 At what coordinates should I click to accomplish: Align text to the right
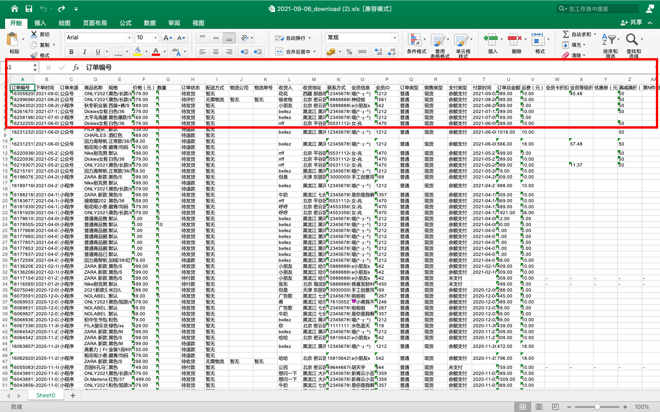click(x=229, y=52)
